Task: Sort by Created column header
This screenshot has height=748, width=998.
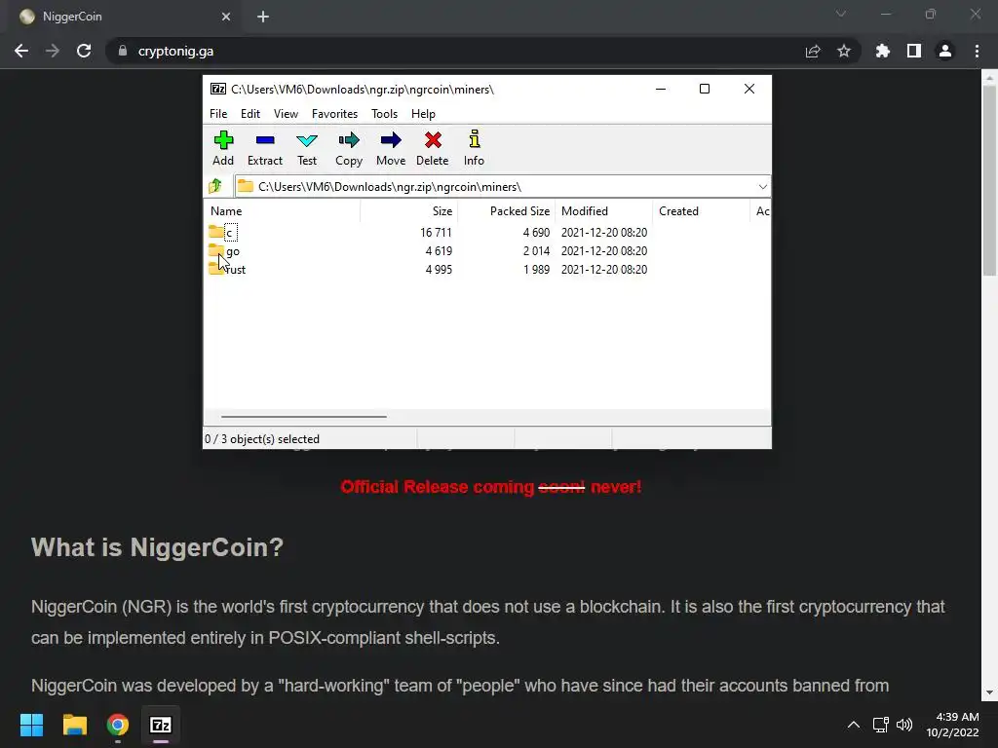Action: [701, 211]
